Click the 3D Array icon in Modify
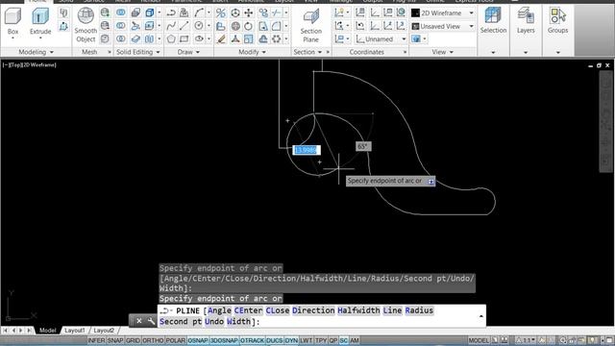Image resolution: width=615 pixels, height=346 pixels. pyautogui.click(x=276, y=38)
